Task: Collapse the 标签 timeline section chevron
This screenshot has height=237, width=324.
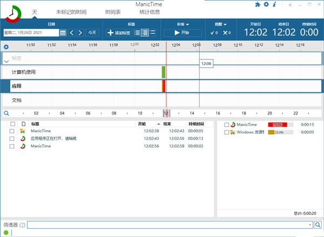Action: click(6, 62)
